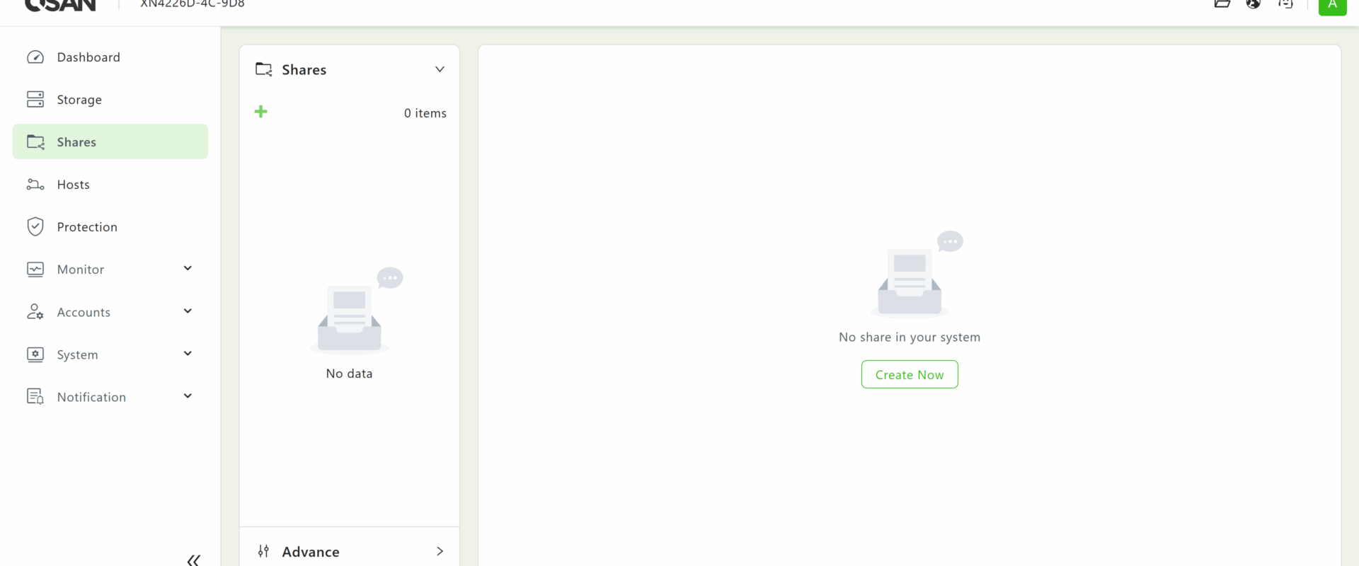Expand the System submenu arrow
This screenshot has height=566, width=1359.
188,354
